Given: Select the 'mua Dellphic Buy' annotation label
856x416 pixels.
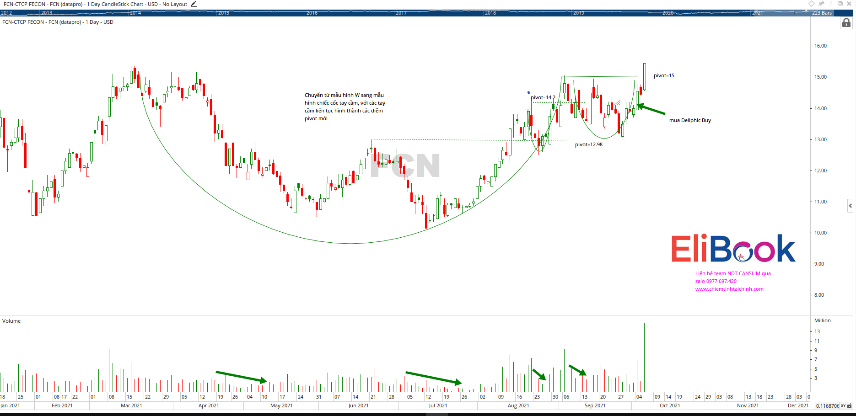Looking at the screenshot, I should click(690, 121).
